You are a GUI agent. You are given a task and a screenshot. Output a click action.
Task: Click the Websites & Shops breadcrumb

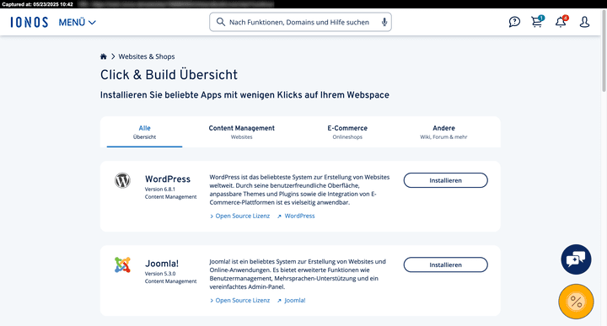147,56
